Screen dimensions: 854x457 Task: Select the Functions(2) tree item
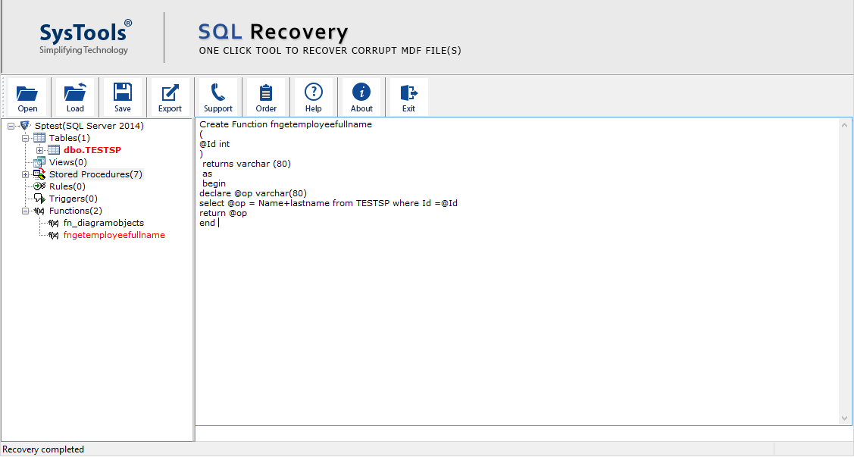76,211
